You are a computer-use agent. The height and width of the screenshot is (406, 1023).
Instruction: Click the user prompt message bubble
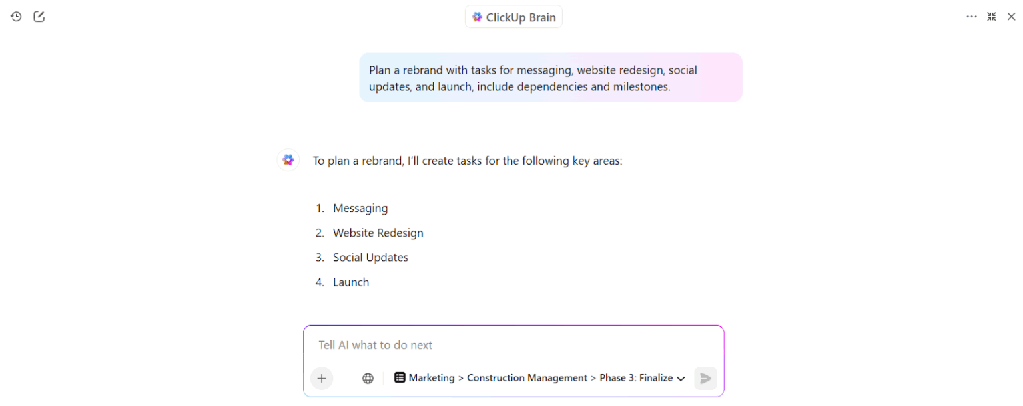coord(550,78)
